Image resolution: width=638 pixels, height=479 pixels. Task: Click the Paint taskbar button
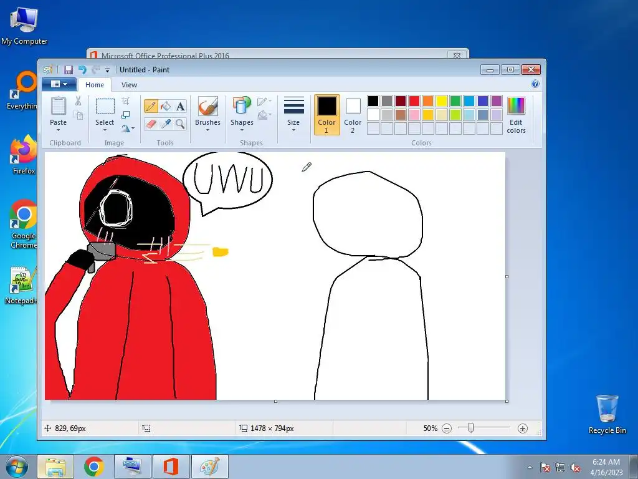209,467
